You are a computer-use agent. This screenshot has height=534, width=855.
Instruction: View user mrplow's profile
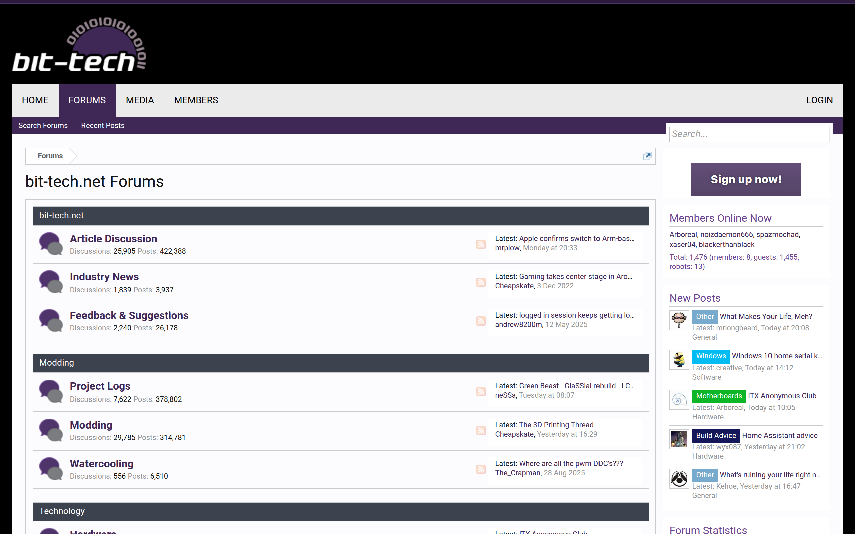507,248
